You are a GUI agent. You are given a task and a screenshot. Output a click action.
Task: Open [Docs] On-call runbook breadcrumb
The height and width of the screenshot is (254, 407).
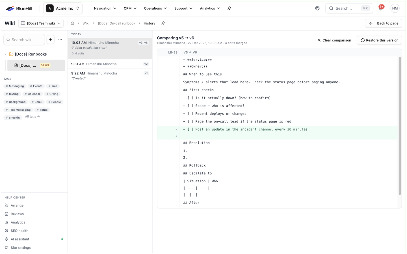pyautogui.click(x=116, y=23)
